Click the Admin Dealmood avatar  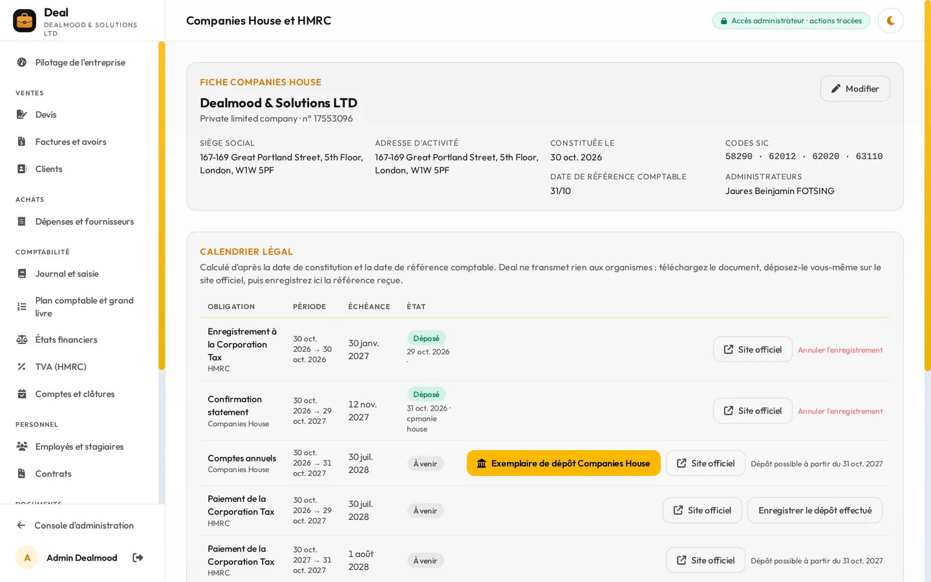tap(27, 557)
